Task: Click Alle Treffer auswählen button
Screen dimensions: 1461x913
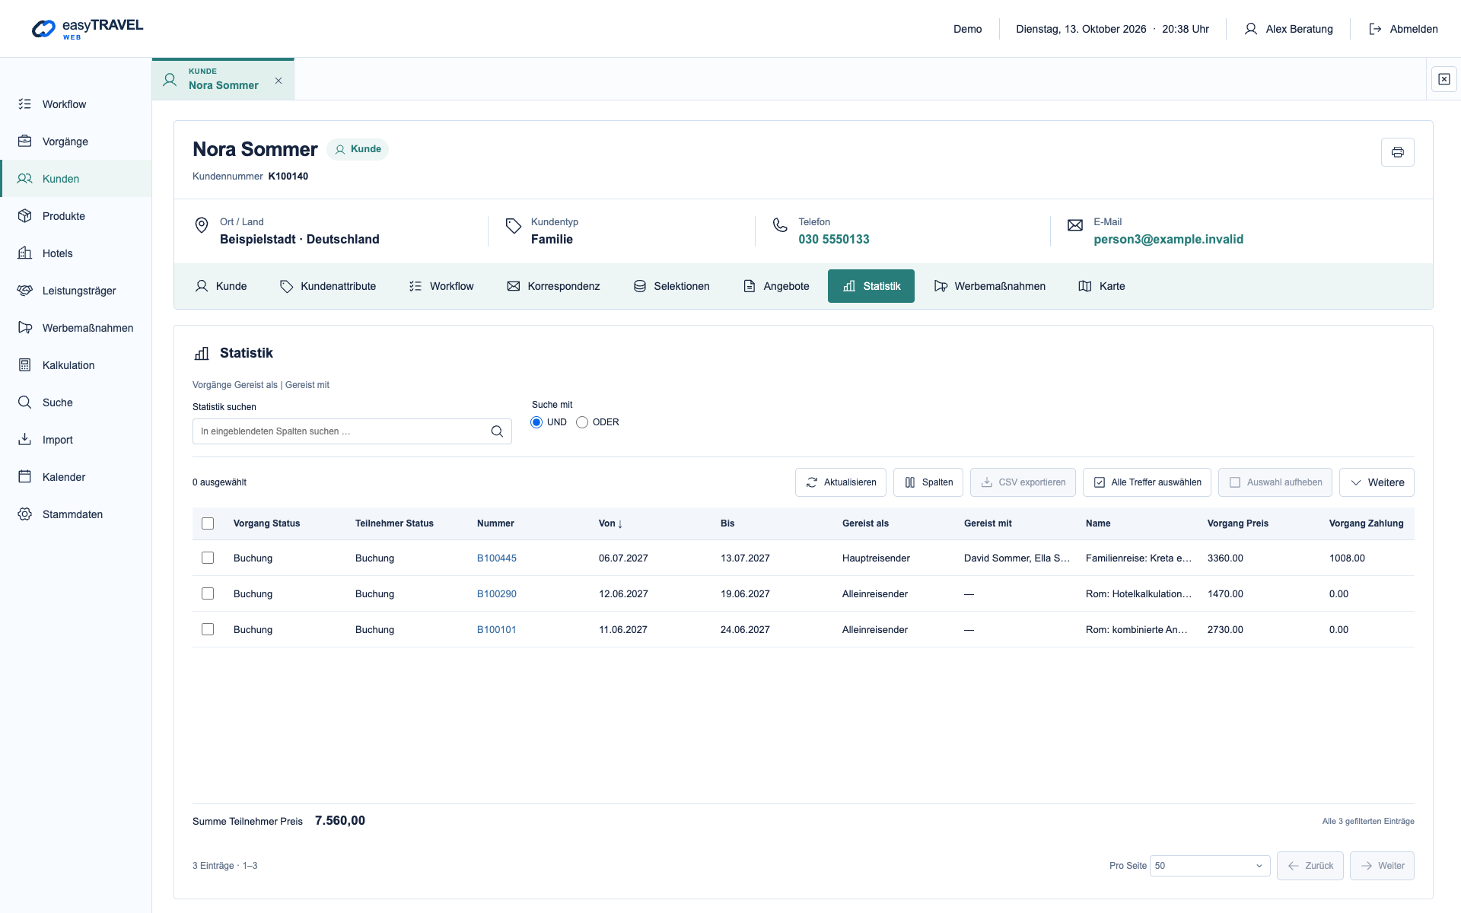Action: (1147, 482)
